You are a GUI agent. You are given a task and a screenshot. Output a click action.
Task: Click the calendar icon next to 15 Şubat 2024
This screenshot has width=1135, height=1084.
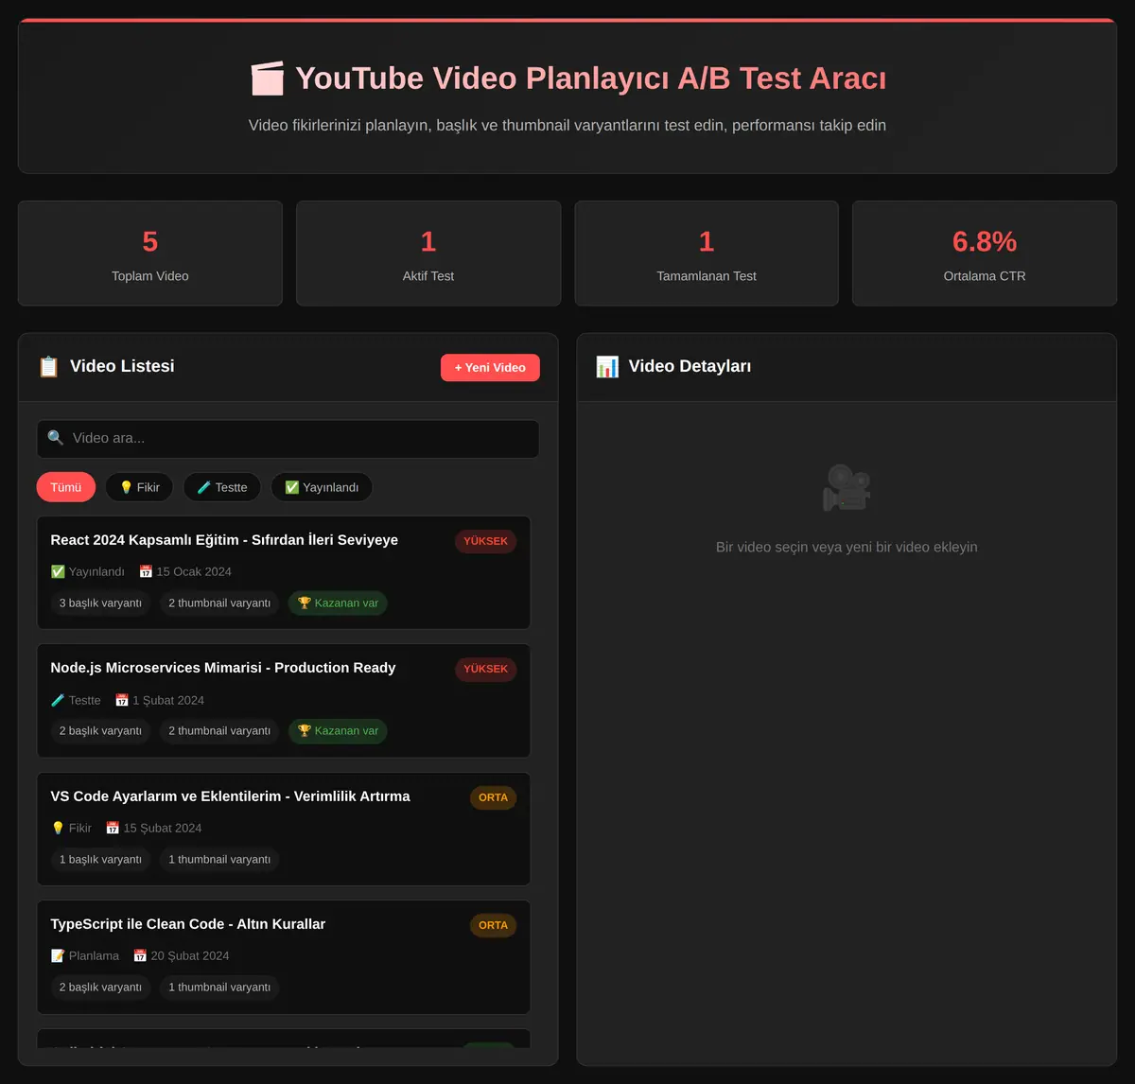point(113,828)
